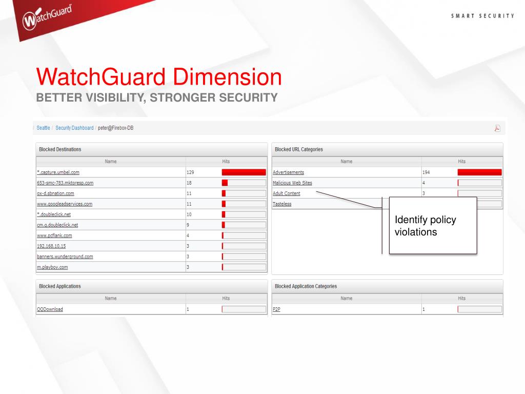Click the hits bar for *.capture.umbel.com

(x=244, y=172)
